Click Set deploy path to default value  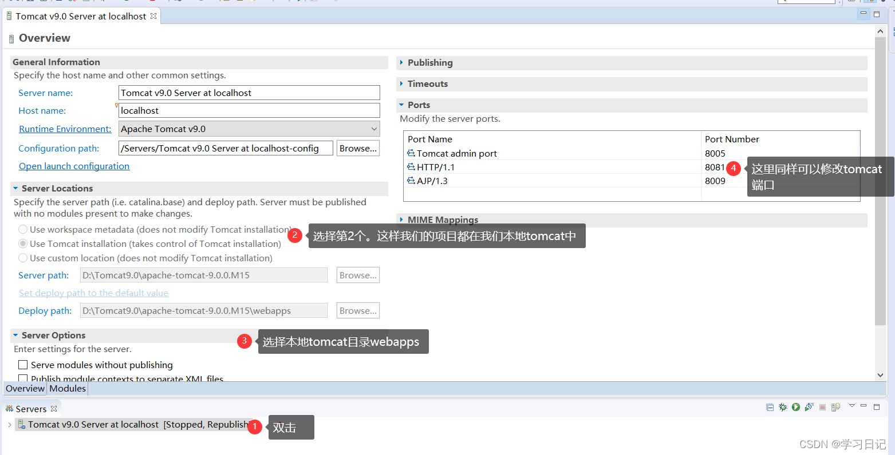[x=93, y=293]
